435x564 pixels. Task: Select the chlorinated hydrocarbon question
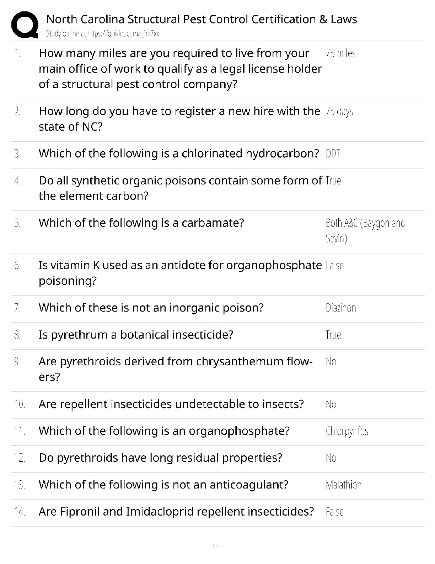click(x=179, y=153)
